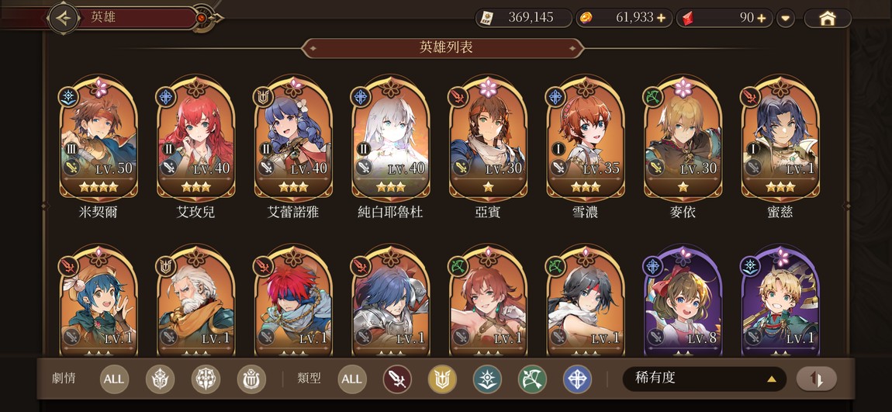Filter heroes by blue cross healer type
This screenshot has height=412, width=892.
click(x=577, y=379)
